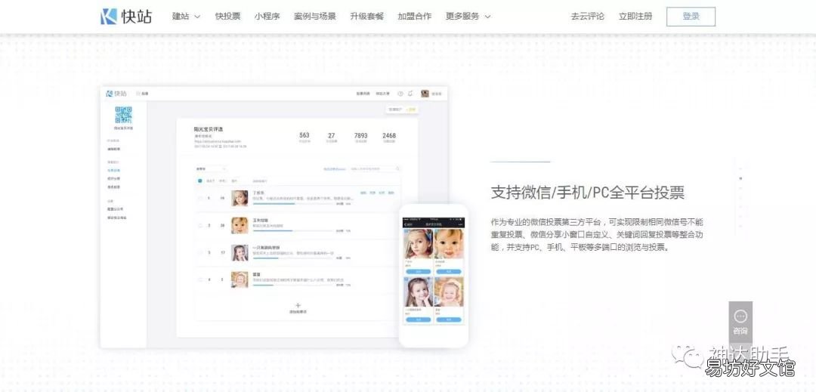This screenshot has height=392, width=816.
Task: Click the notification bell in mockup header
Action: pyautogui.click(x=410, y=94)
